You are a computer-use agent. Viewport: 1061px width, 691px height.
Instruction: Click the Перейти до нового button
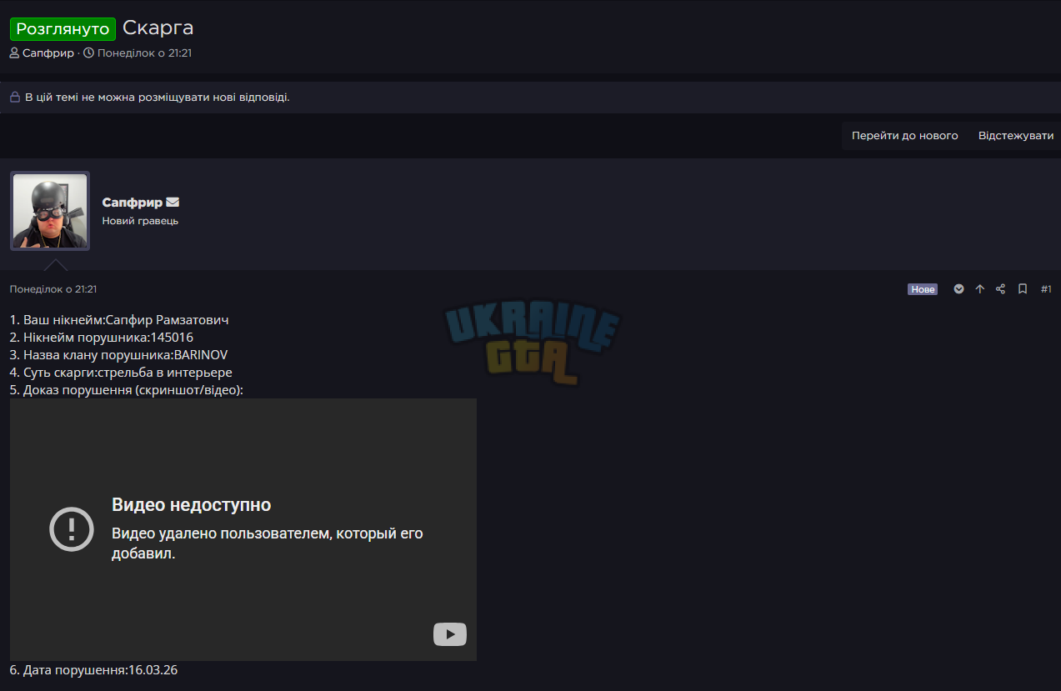(904, 136)
